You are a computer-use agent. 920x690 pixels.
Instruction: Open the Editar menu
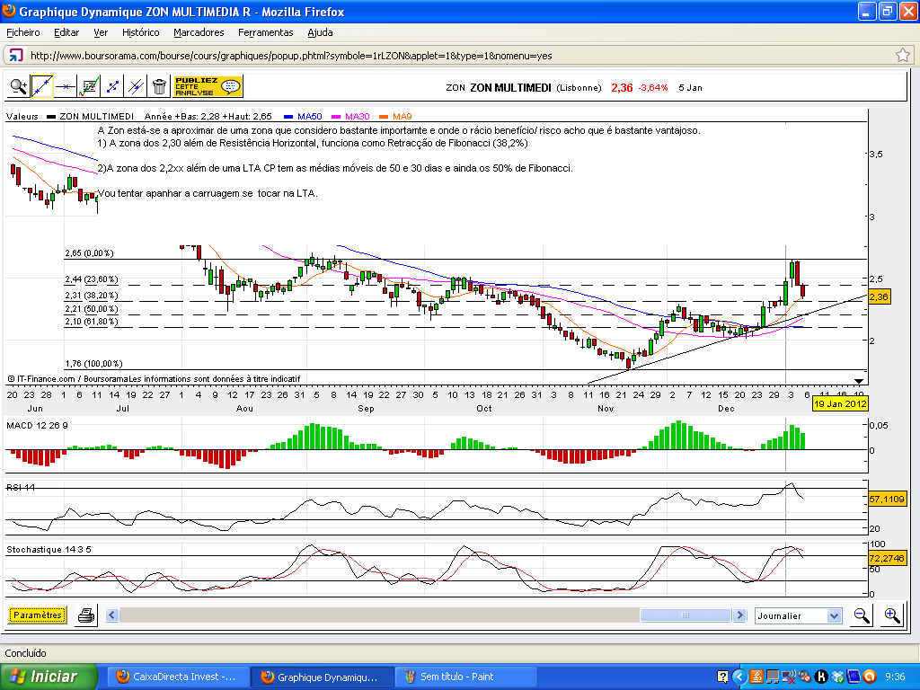[x=66, y=33]
